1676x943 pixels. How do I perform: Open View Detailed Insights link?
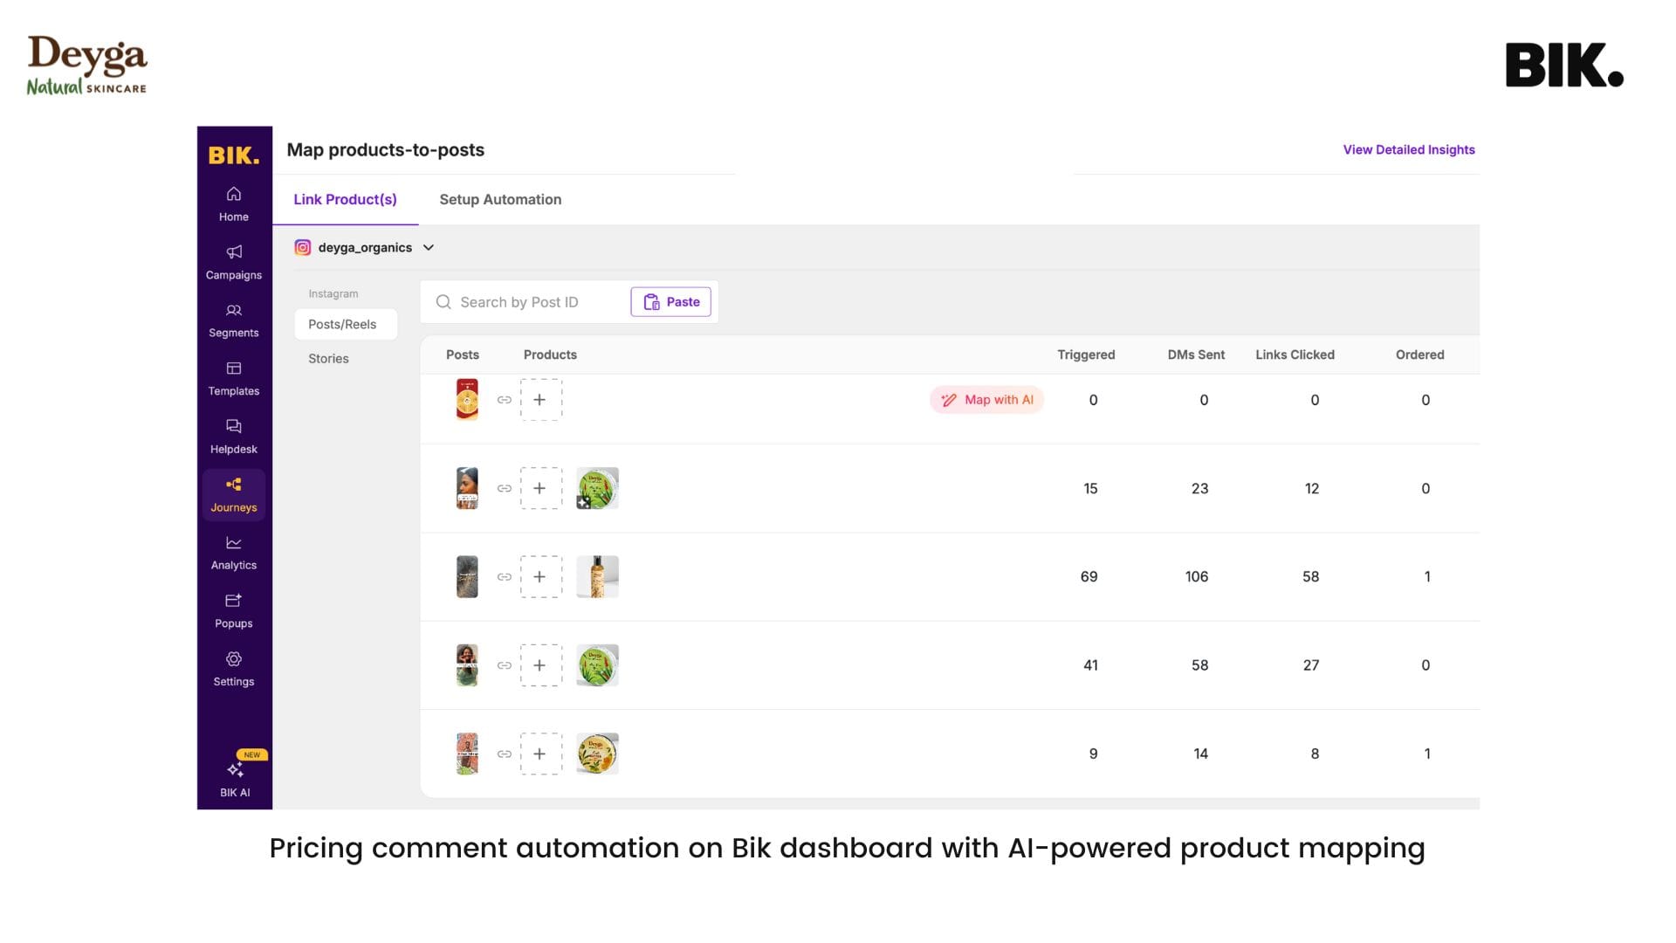pyautogui.click(x=1409, y=150)
